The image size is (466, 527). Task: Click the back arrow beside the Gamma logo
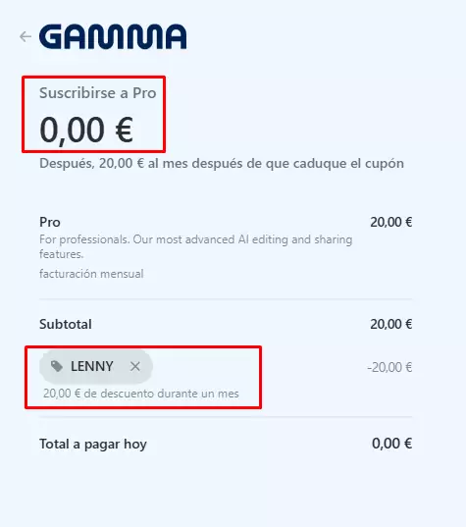tap(26, 36)
